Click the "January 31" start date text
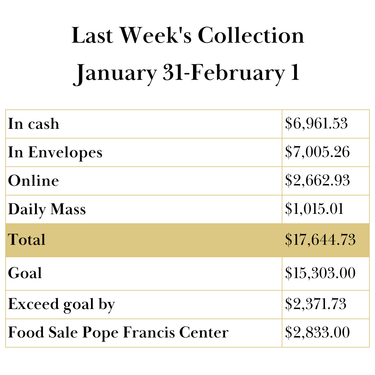 [x=127, y=73]
